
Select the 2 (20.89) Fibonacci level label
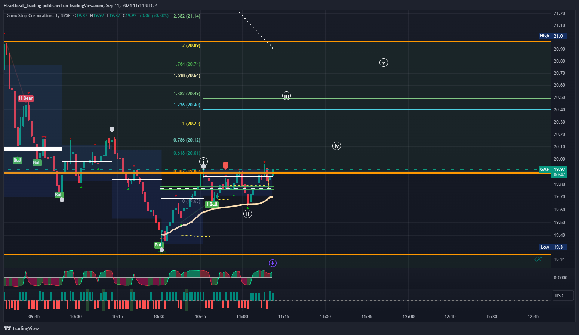[191, 46]
